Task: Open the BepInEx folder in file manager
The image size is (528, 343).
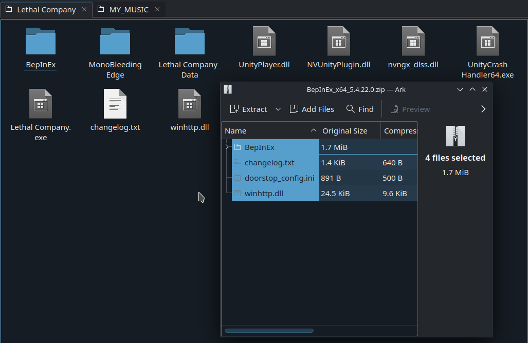Action: click(x=41, y=42)
